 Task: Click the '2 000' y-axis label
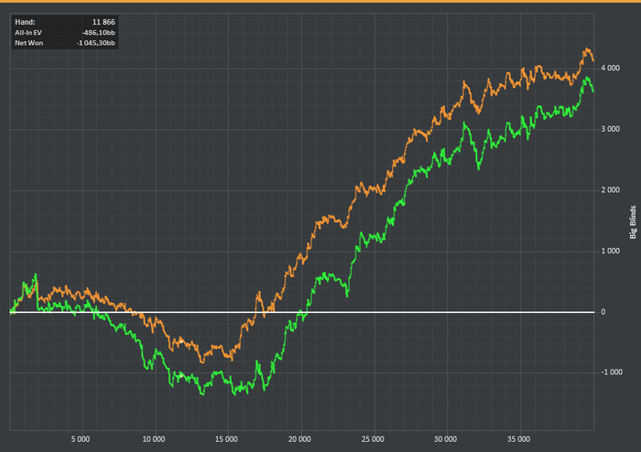(x=611, y=190)
